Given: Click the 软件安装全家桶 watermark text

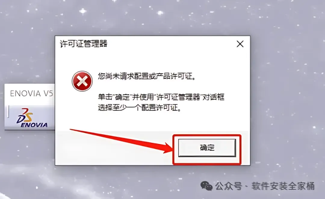Looking at the screenshot, I should [283, 186].
